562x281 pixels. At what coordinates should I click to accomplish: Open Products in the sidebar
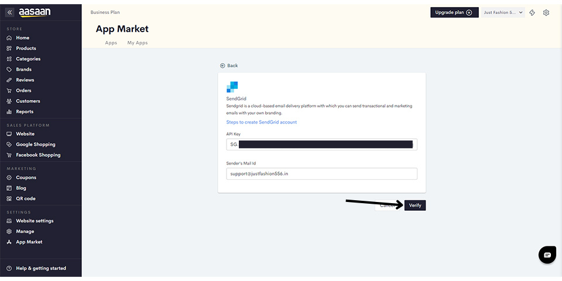click(x=26, y=49)
